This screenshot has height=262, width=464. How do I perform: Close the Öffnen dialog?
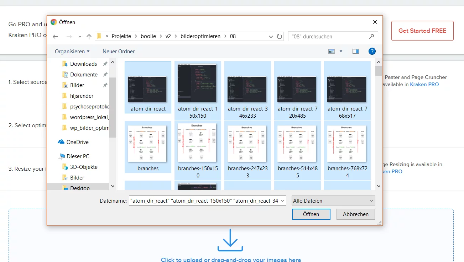pyautogui.click(x=375, y=22)
